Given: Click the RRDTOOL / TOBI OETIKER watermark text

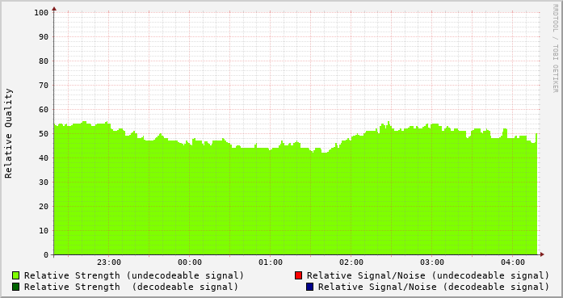Looking at the screenshot, I should [555, 48].
